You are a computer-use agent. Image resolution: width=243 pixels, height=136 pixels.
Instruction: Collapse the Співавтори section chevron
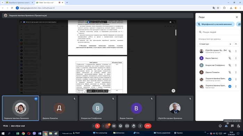click(236, 44)
